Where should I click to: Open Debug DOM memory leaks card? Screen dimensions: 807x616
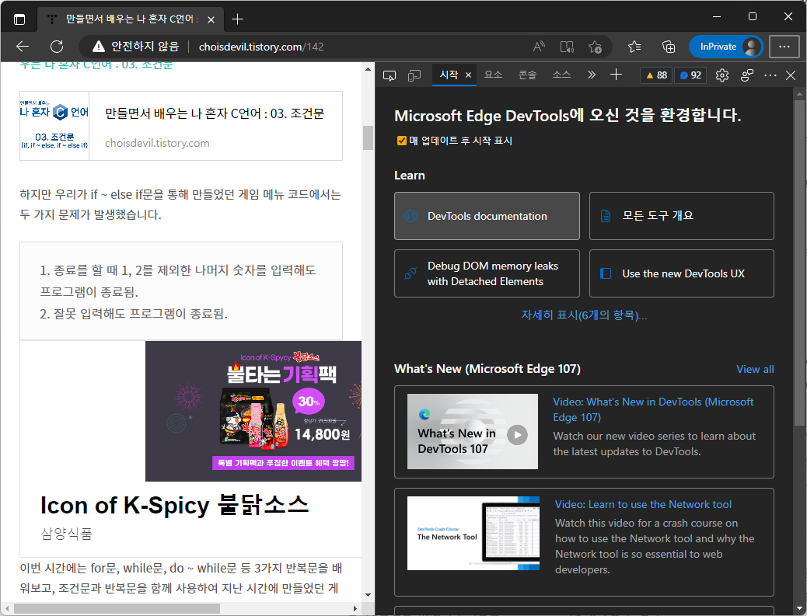(x=487, y=273)
